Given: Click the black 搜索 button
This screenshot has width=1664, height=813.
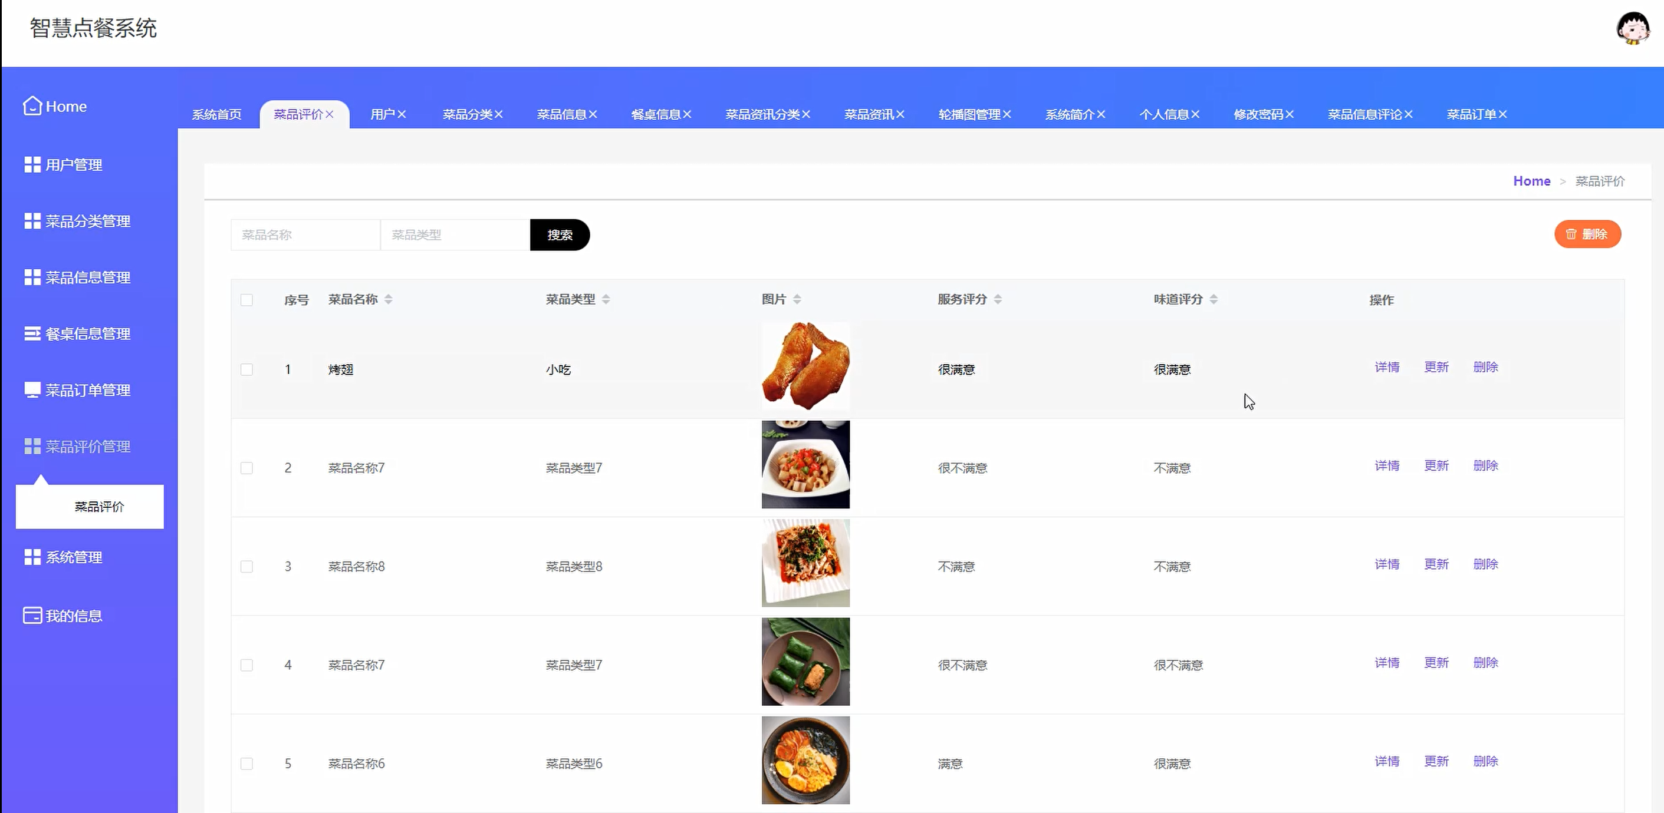Looking at the screenshot, I should pos(560,235).
